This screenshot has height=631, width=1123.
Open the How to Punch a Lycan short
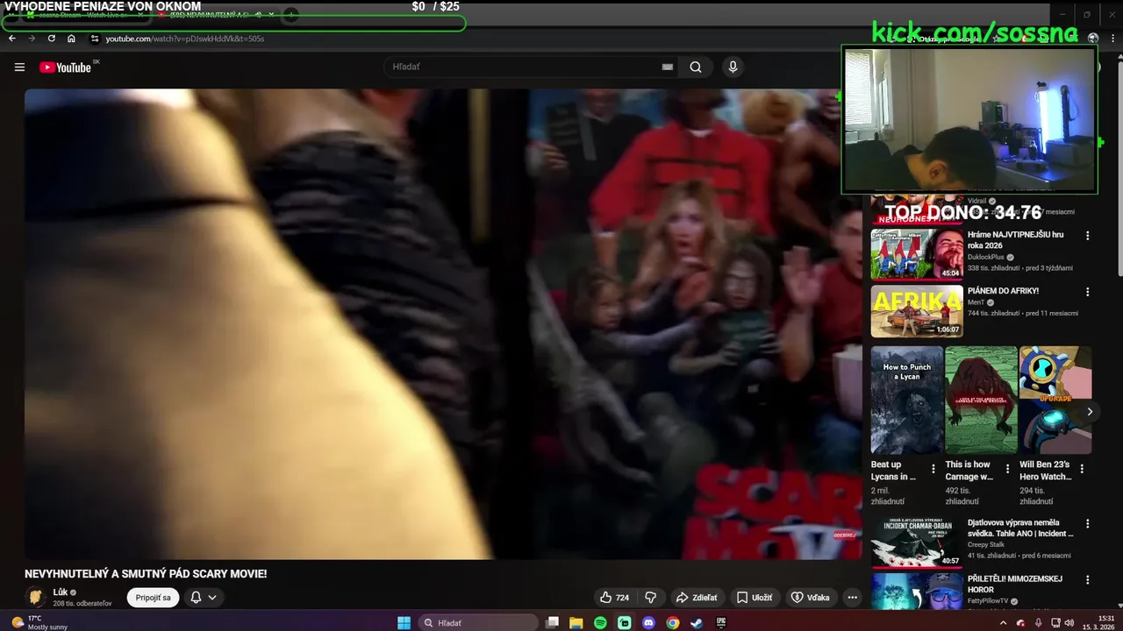coord(907,400)
